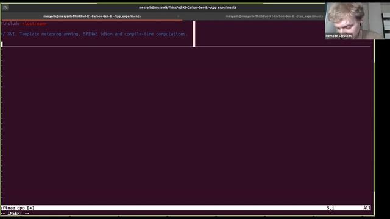Screen dimensions: 390x219
Task: Click the 5,1 cursor position indicator
Action: (330, 208)
